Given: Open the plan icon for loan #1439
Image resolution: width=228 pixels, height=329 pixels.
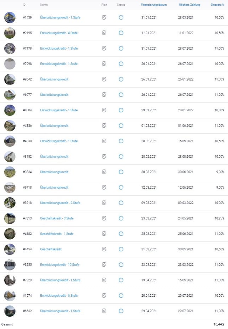Looking at the screenshot, I should [104, 17].
